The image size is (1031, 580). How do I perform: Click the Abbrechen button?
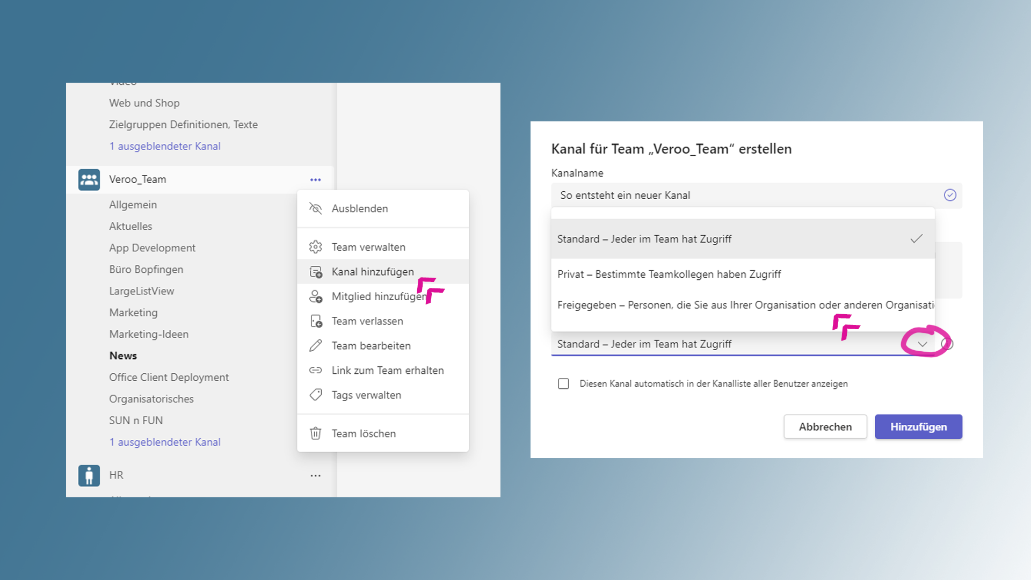(825, 427)
